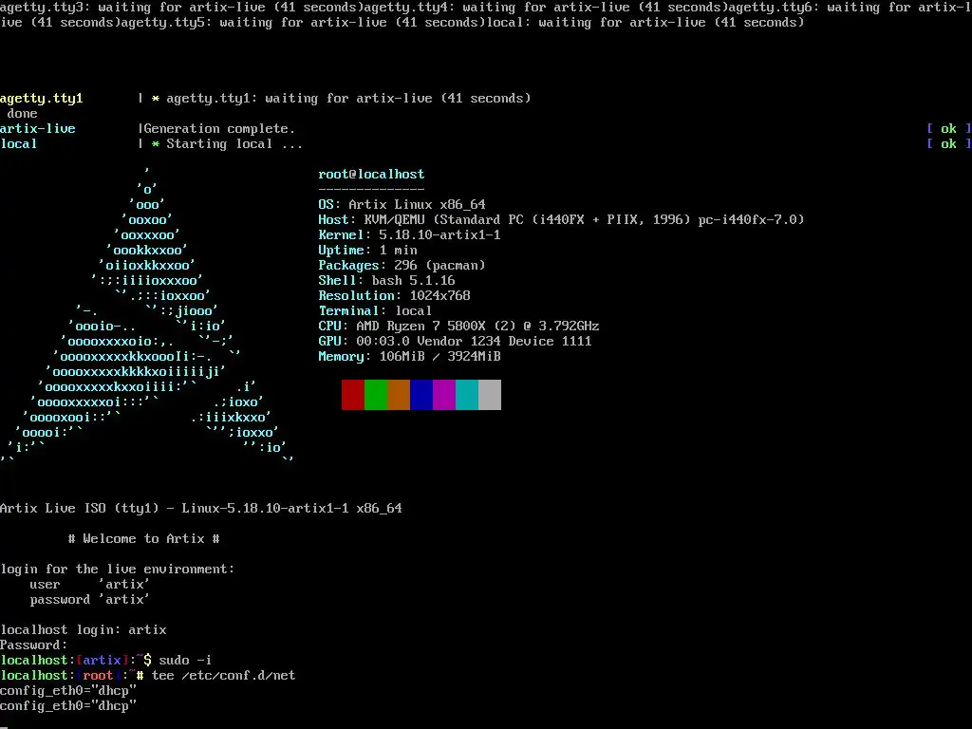Click the 'Terminal: local' line
The height and width of the screenshot is (729, 972).
(375, 310)
